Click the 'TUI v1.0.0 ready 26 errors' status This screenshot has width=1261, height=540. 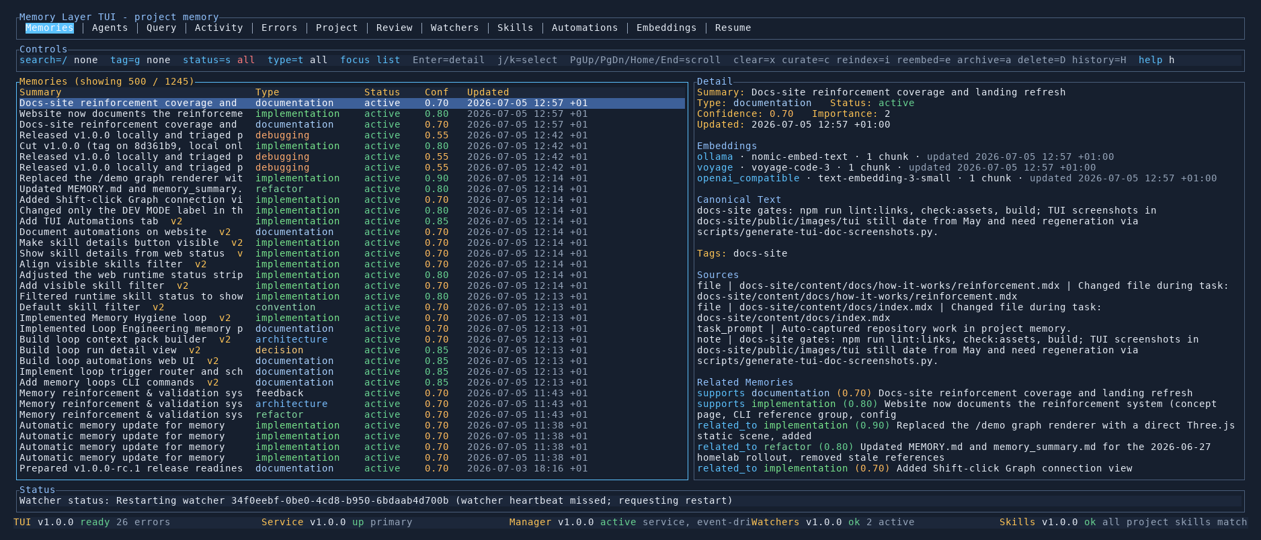pos(92,522)
